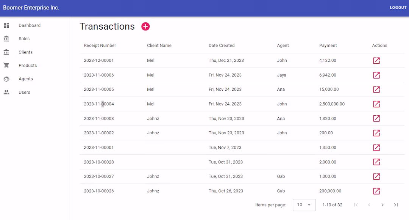Expand the items per page dropdown
Viewport: 409px width, 220px height.
(x=304, y=205)
